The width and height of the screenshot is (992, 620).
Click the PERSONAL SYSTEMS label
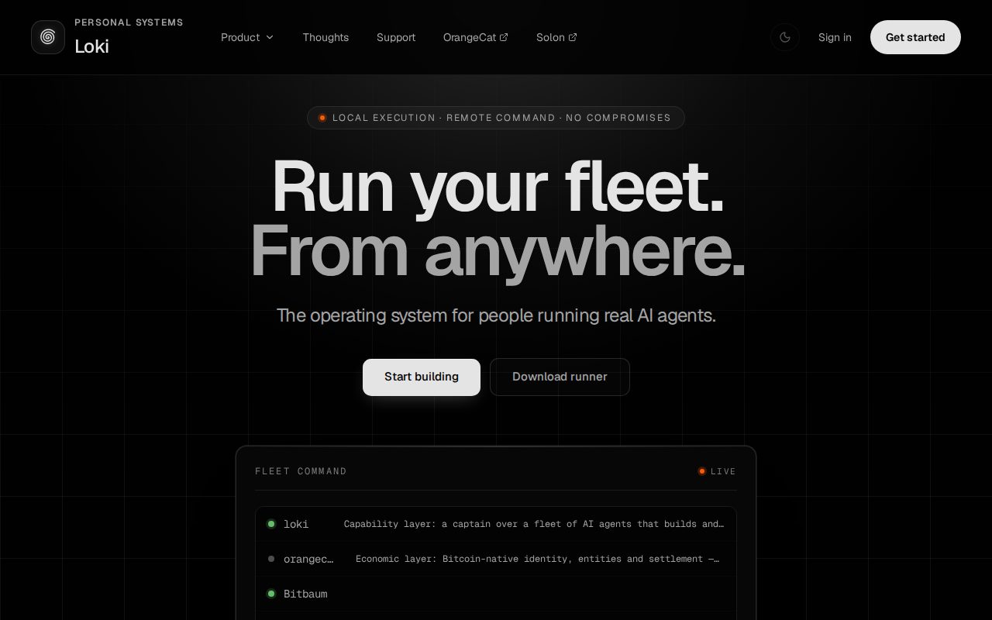click(129, 22)
